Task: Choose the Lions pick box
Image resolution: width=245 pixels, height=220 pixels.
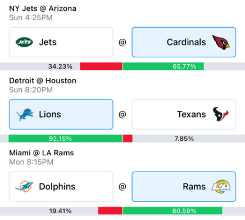Action: 61,114
